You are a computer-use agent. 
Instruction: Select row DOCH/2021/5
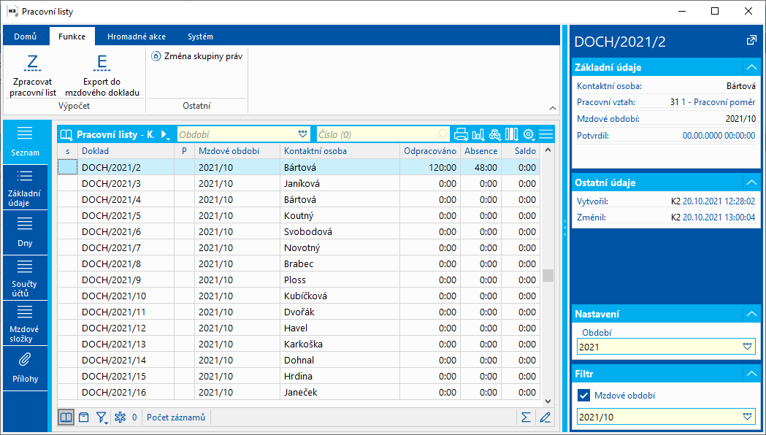(x=299, y=216)
